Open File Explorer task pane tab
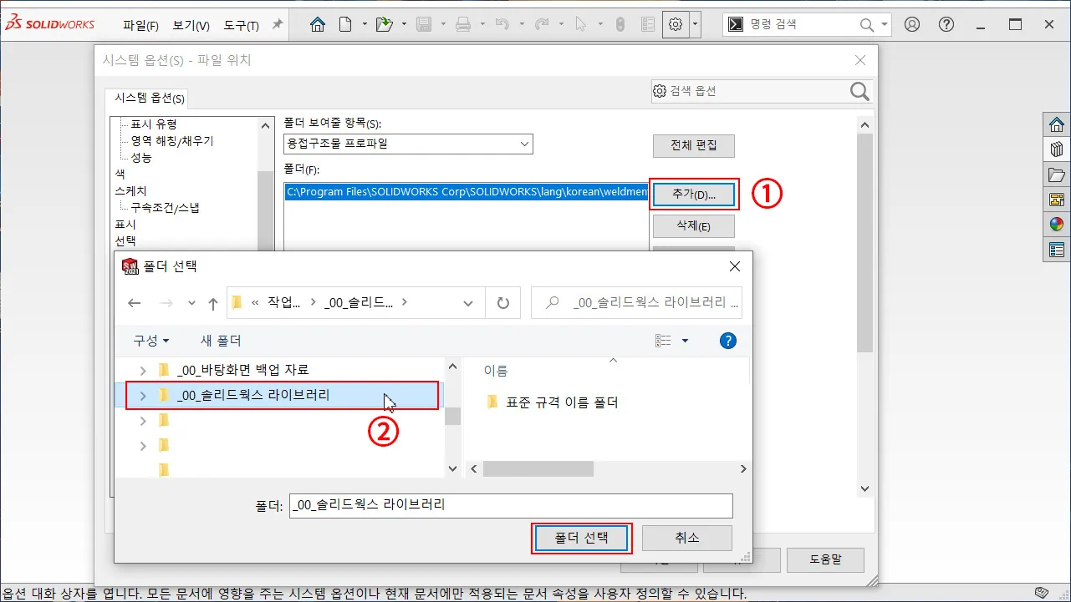Viewport: 1071px width, 602px height. (x=1057, y=175)
